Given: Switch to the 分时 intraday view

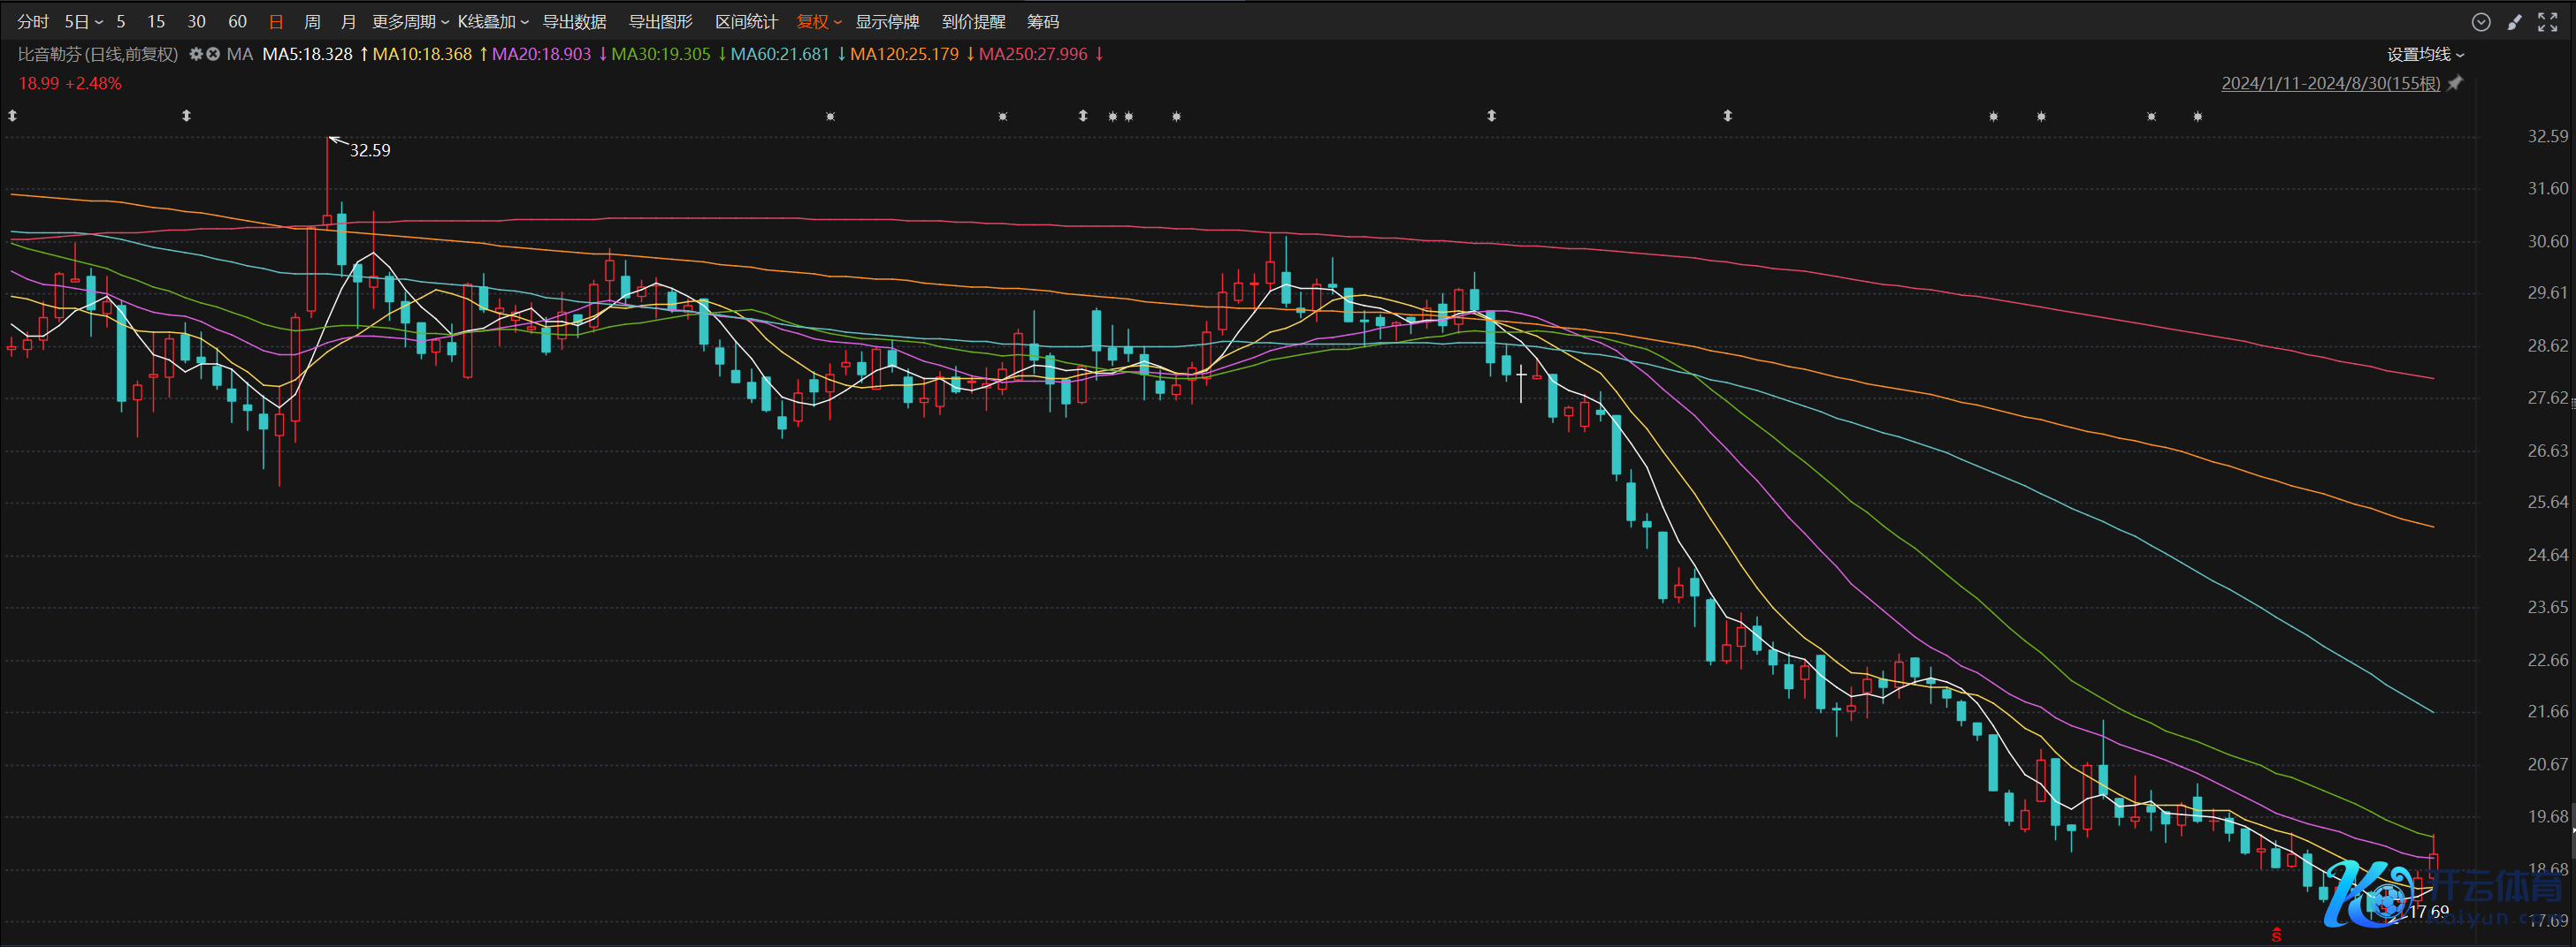Looking at the screenshot, I should pos(33,22).
